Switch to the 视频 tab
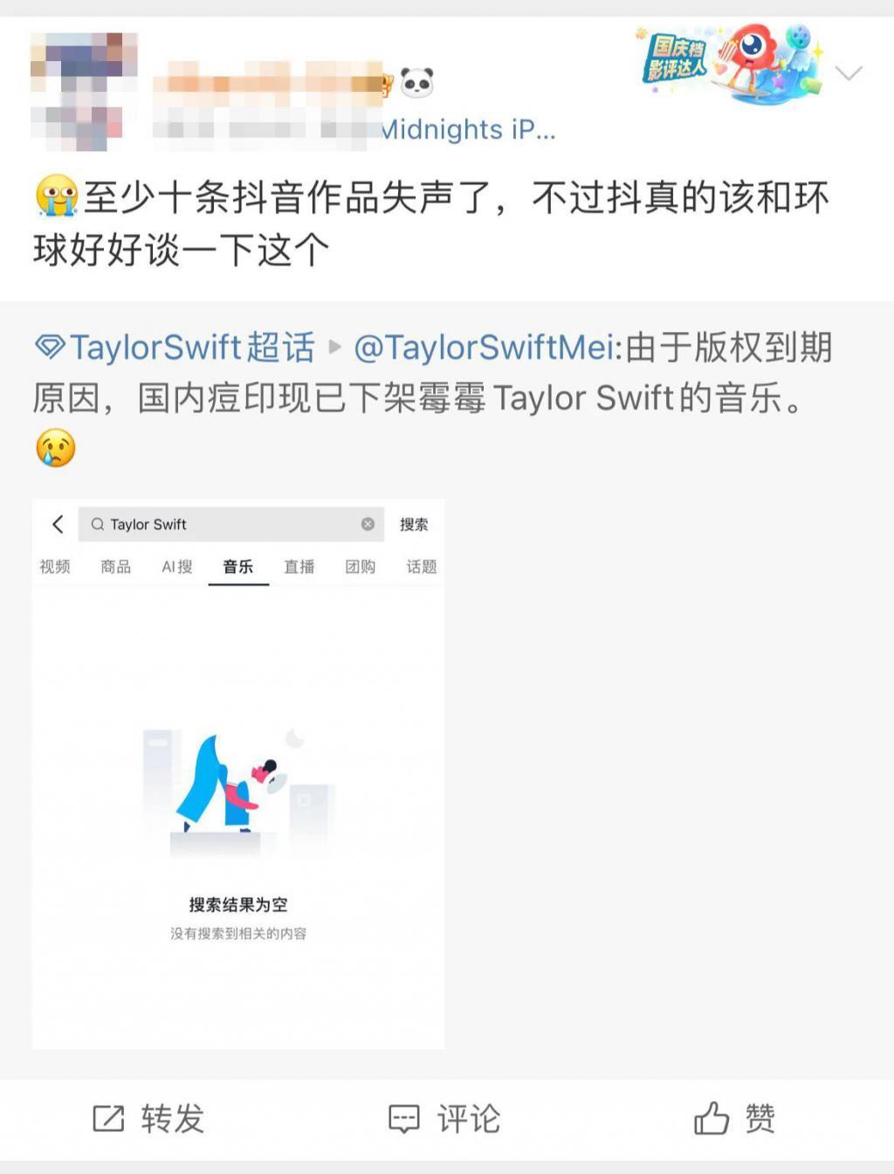 (x=54, y=567)
